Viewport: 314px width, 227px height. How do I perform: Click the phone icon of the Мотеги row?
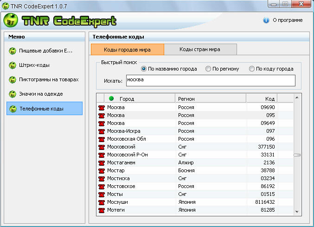102,210
